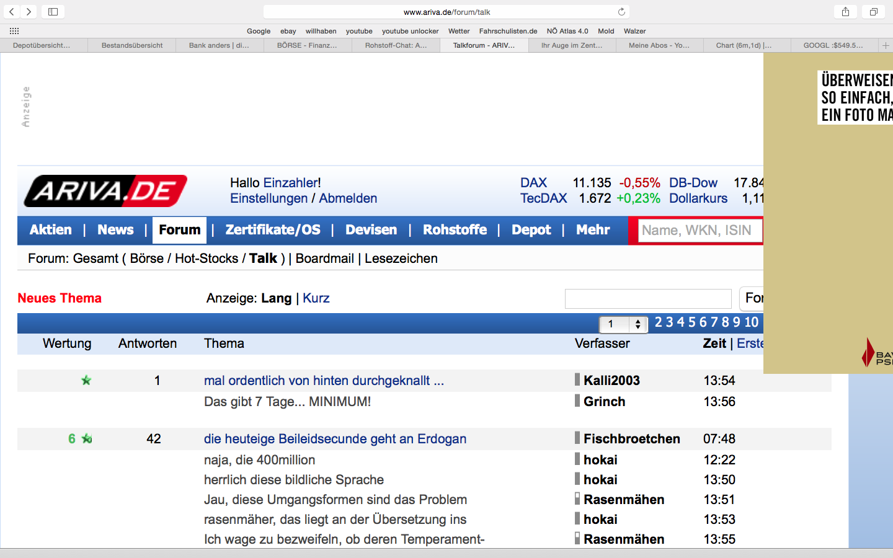Open the page number dropdown selector
The image size is (893, 558).
(x=623, y=324)
